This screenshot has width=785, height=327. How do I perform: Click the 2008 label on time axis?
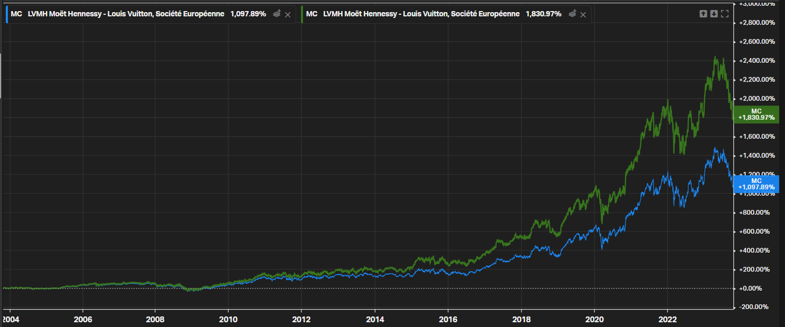155,319
